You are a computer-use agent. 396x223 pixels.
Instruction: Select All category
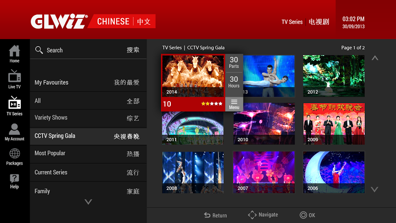(x=88, y=101)
